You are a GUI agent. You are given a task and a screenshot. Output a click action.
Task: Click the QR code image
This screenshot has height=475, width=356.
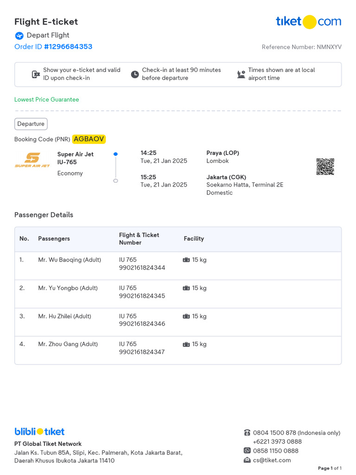325,167
